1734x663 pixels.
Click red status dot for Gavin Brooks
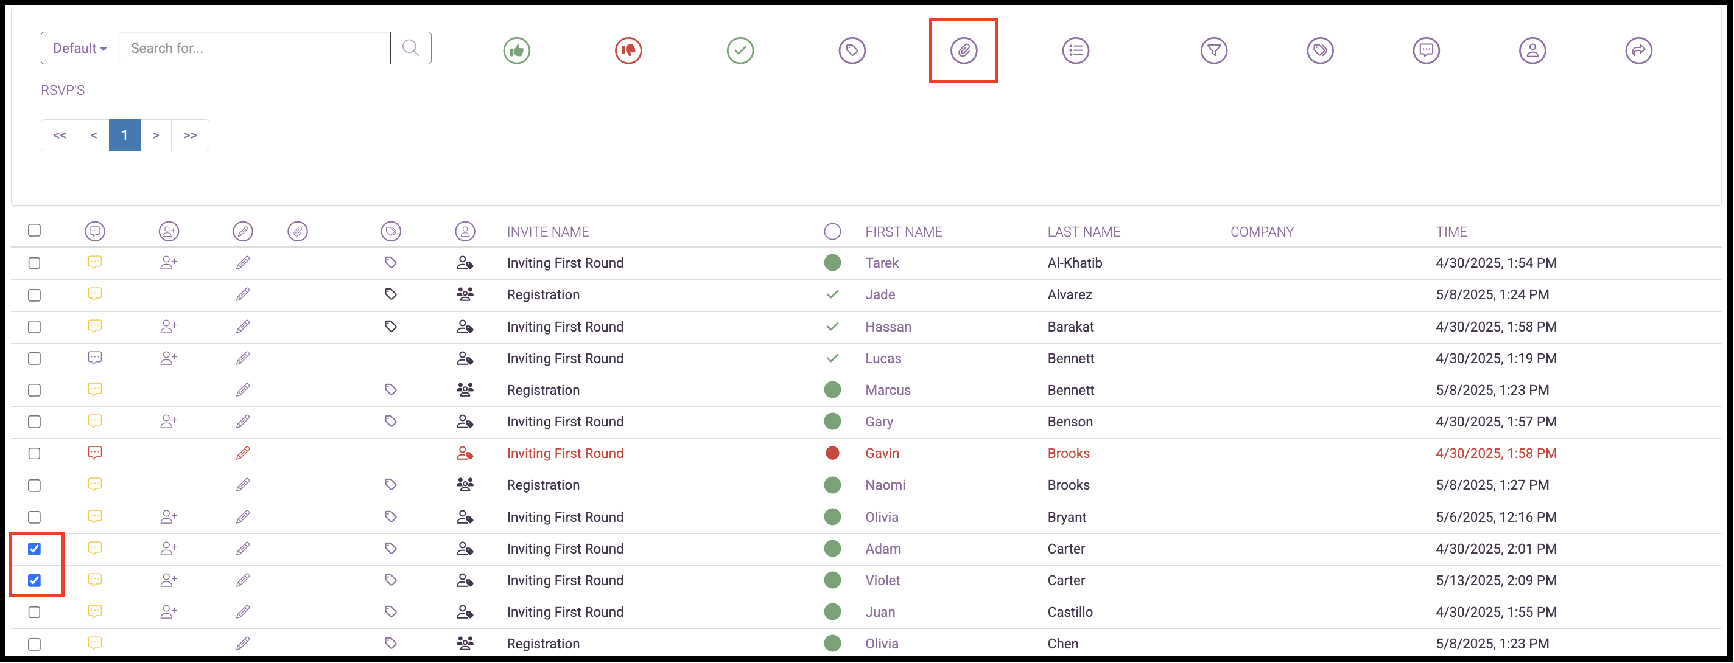click(832, 453)
